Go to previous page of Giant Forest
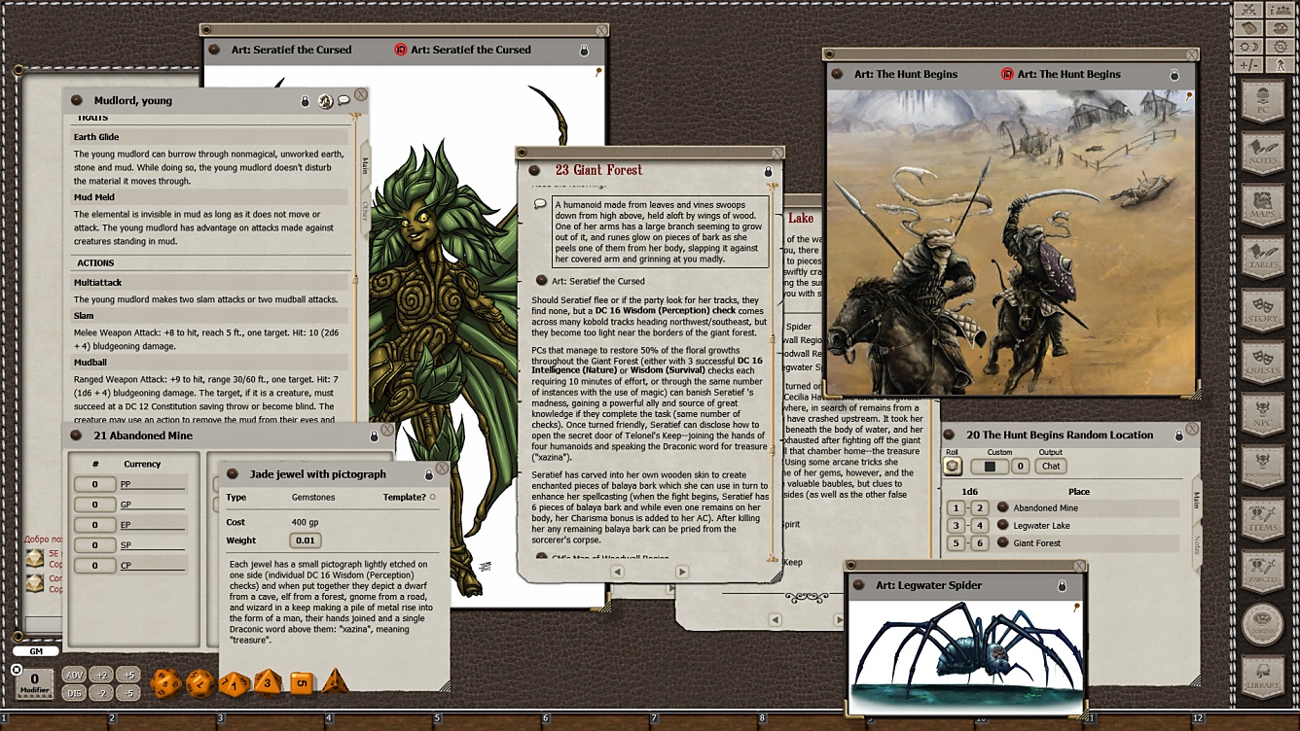Image resolution: width=1300 pixels, height=731 pixels. point(617,573)
